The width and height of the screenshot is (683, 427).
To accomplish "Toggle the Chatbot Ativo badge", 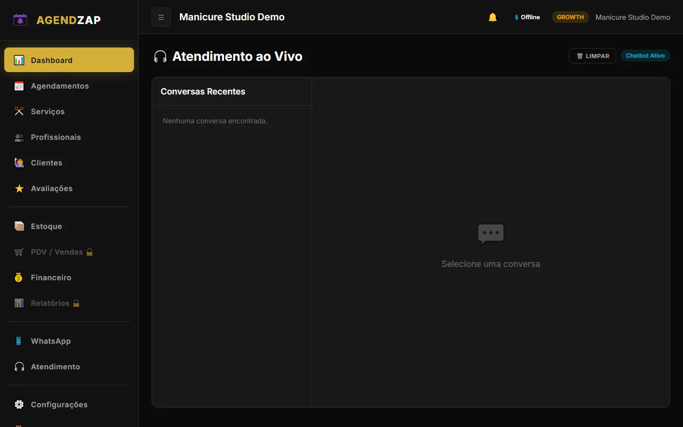I will [x=645, y=56].
